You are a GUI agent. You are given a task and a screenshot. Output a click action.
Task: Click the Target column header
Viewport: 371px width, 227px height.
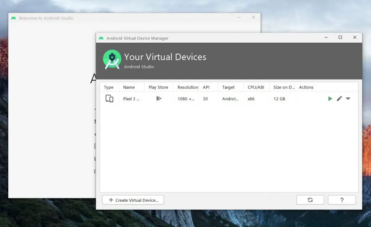(x=228, y=87)
